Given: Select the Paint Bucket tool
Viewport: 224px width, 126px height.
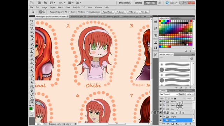Looking at the screenshot, I should [32, 63].
